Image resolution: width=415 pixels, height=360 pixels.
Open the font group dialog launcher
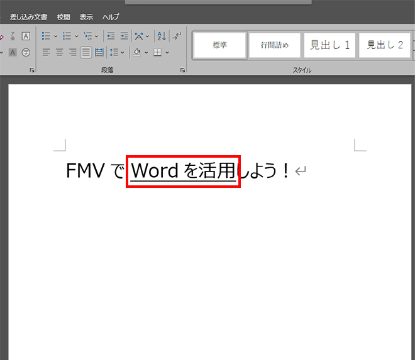point(32,70)
